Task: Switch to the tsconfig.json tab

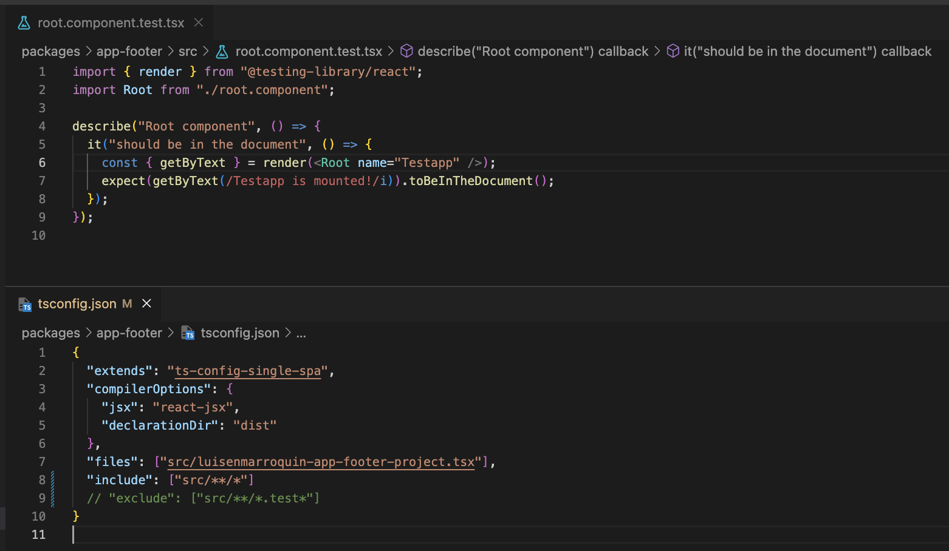Action: click(79, 303)
